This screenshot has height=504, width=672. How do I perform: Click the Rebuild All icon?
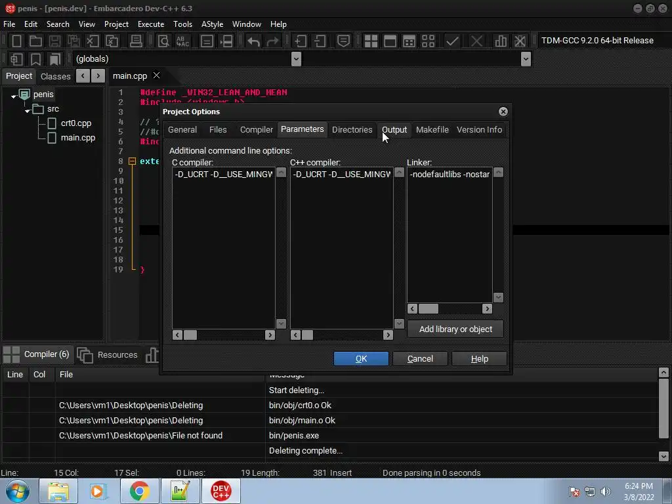[x=428, y=41]
